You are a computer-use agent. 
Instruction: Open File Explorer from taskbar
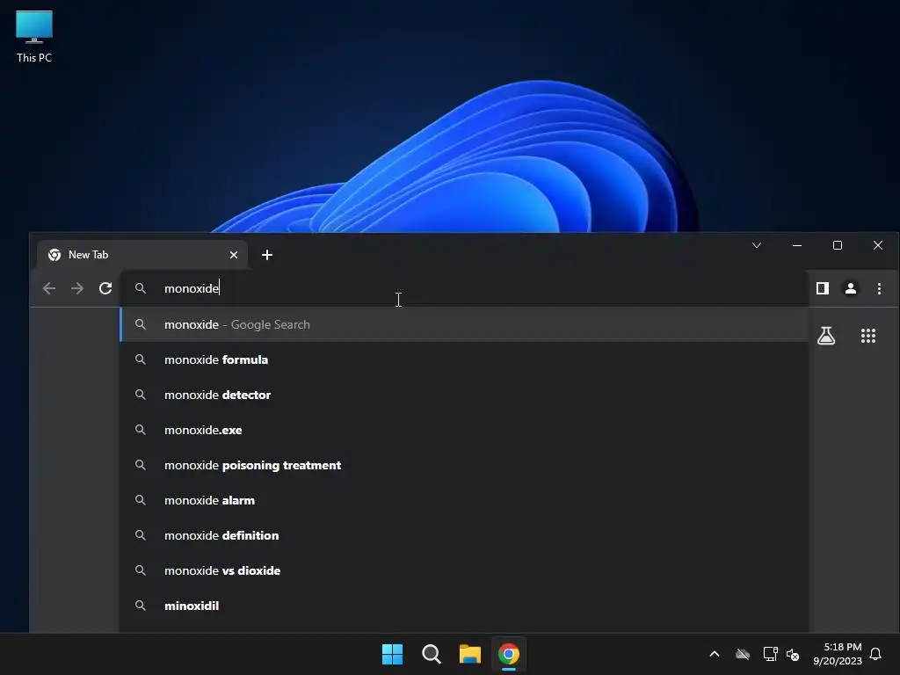(470, 654)
